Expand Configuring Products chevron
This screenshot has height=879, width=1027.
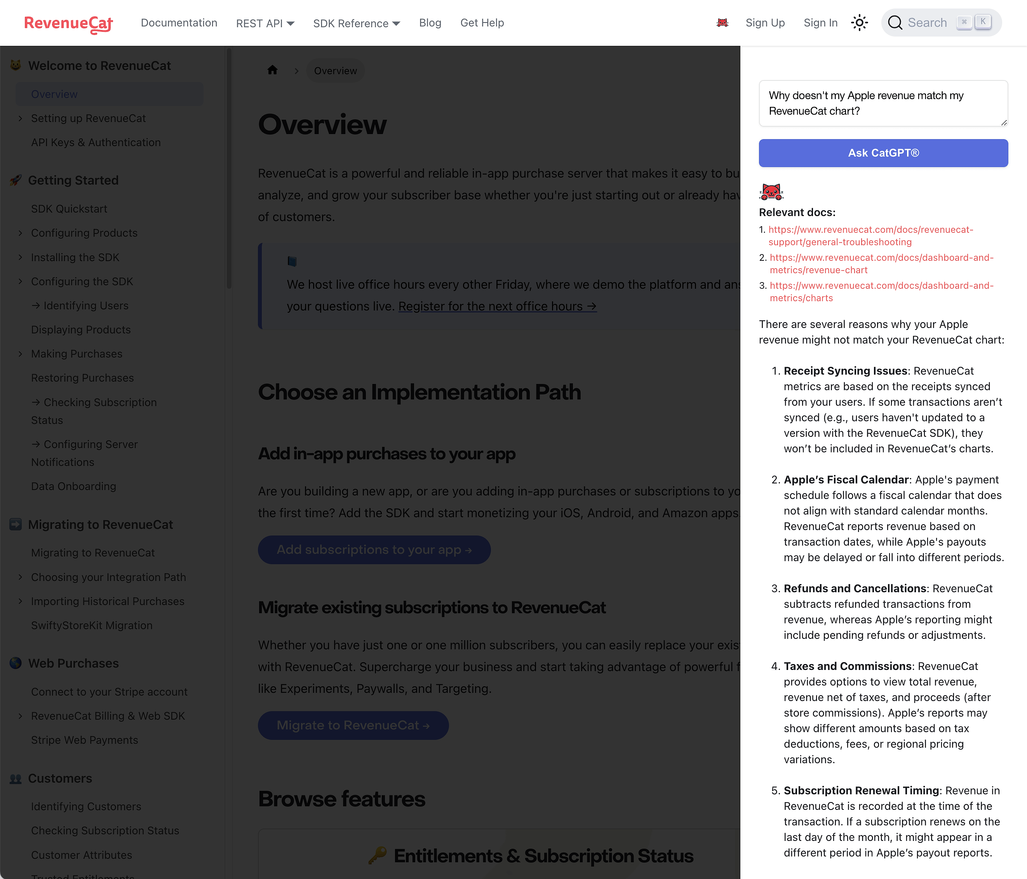(x=20, y=233)
